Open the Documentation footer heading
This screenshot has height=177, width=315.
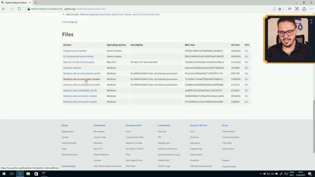tap(133, 125)
